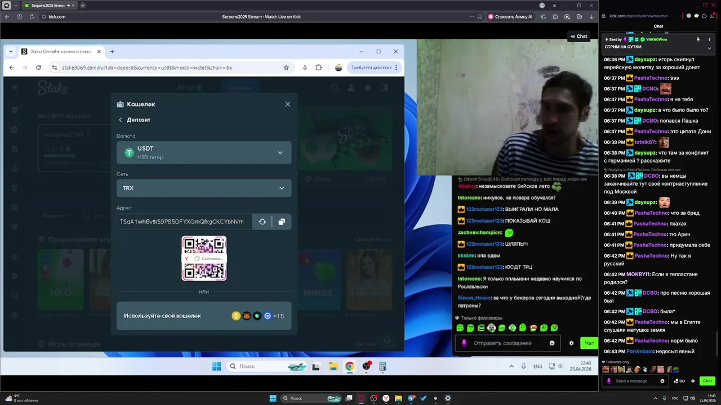Bookmark the Stake page with star icon

pos(286,67)
